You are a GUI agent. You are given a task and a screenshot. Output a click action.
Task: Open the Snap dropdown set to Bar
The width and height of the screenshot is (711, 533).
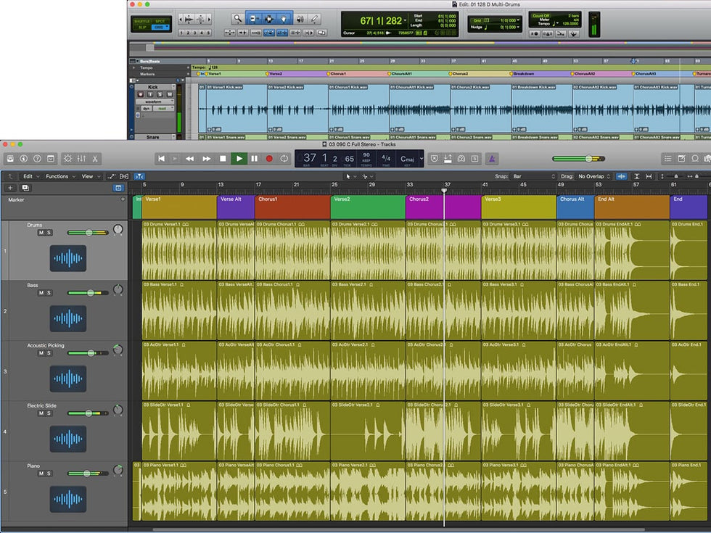(533, 176)
